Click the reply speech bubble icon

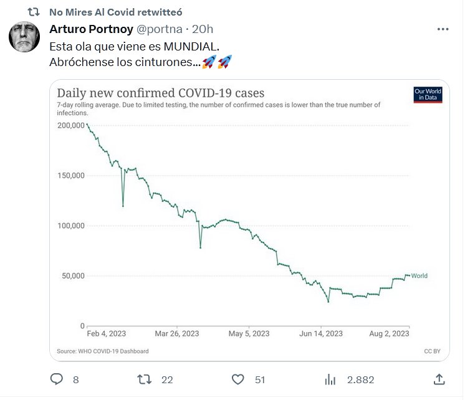click(x=57, y=379)
